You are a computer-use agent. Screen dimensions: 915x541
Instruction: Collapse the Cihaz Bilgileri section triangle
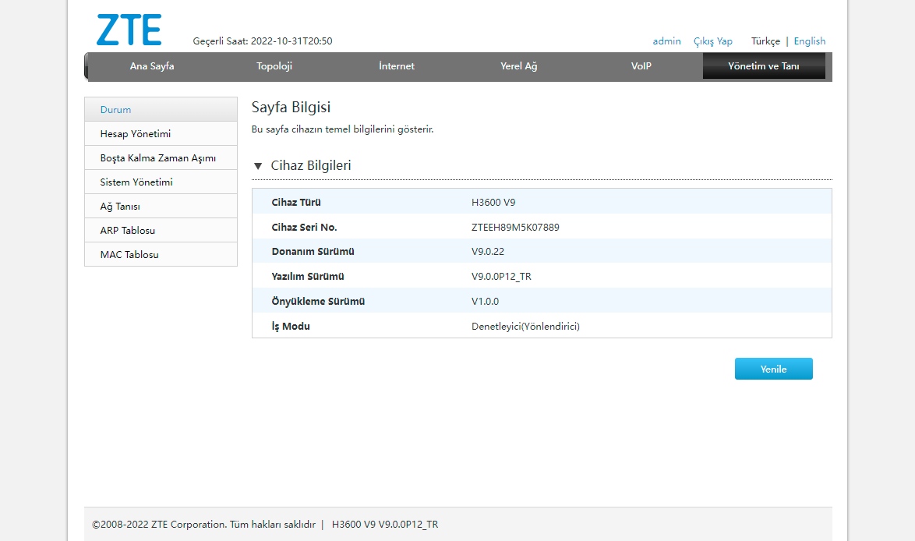[x=258, y=166]
